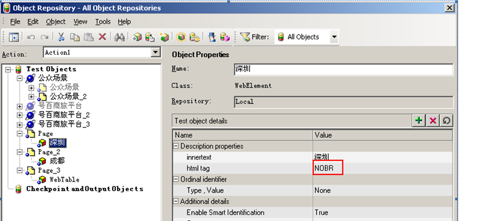Expand the 号百商旅平台_2 browser node
Screen dimensions: 494x221
coord(20,115)
